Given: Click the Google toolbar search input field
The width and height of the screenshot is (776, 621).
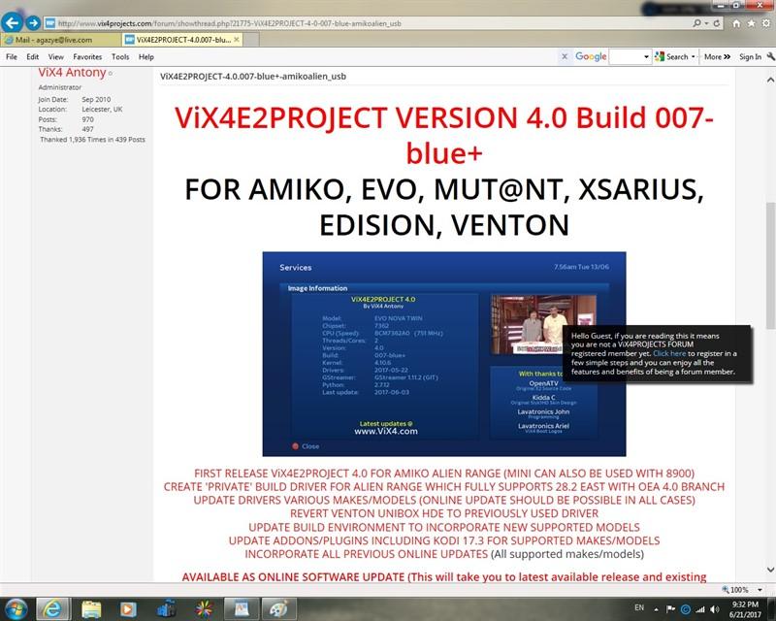Looking at the screenshot, I should click(x=626, y=57).
